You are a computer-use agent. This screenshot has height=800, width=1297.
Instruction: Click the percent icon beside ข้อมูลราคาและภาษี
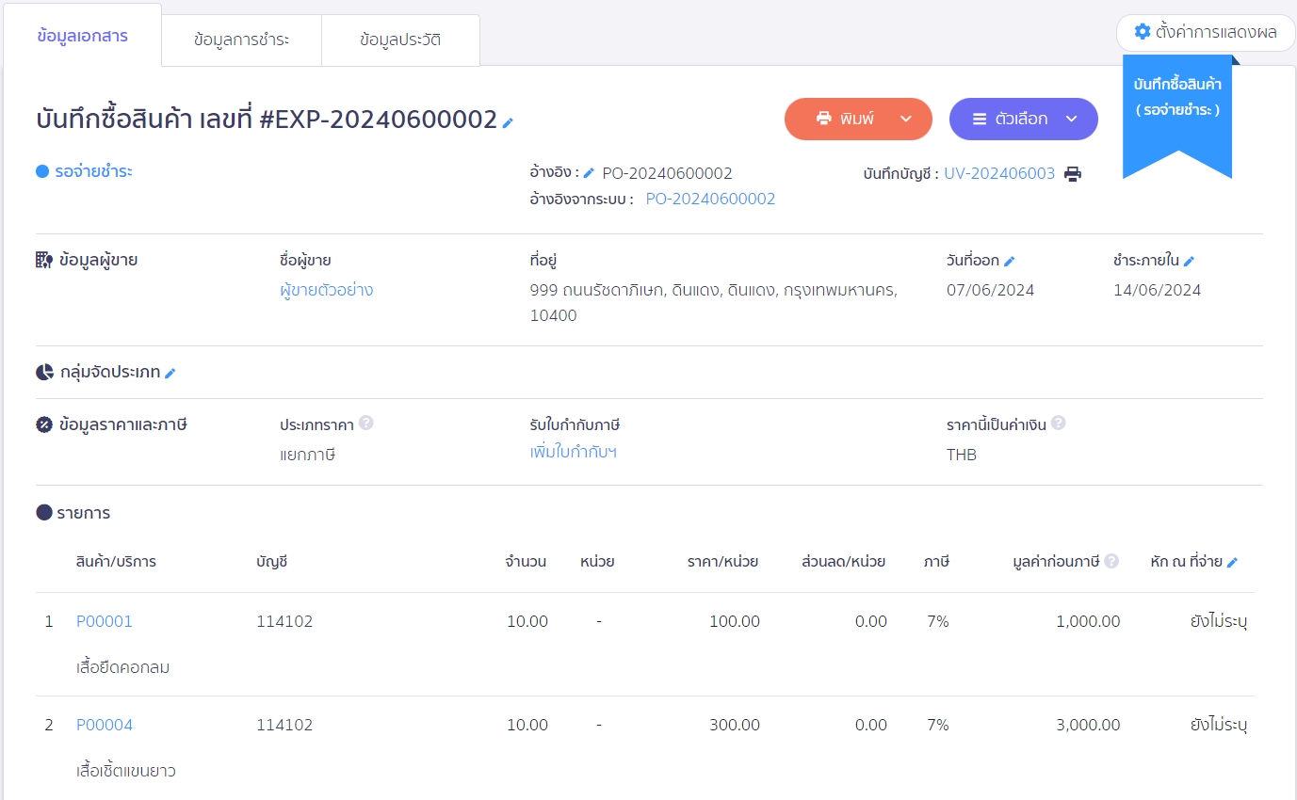[x=44, y=424]
